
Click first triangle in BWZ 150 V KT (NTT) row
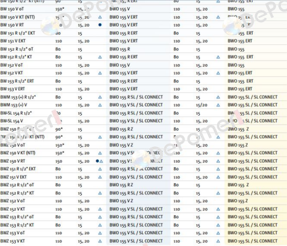[x=100, y=153]
